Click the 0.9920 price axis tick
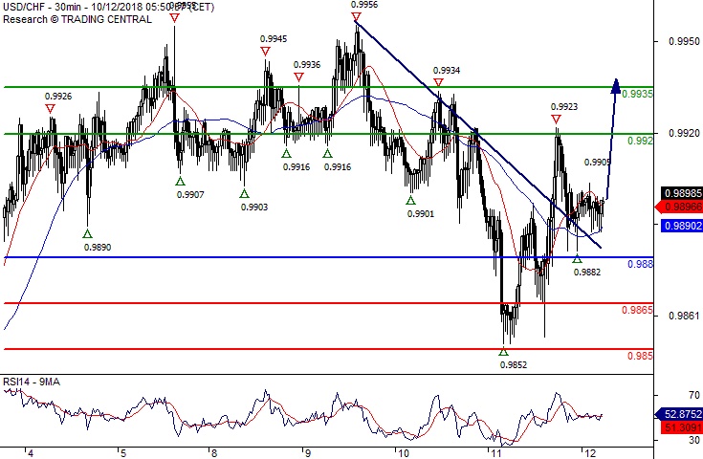Screen dimensions: 703x459 (x=684, y=134)
